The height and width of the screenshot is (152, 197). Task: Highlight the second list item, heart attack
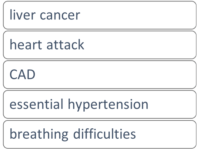(x=99, y=45)
